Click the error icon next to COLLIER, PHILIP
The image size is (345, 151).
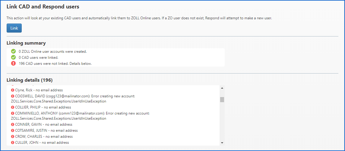click(x=13, y=107)
